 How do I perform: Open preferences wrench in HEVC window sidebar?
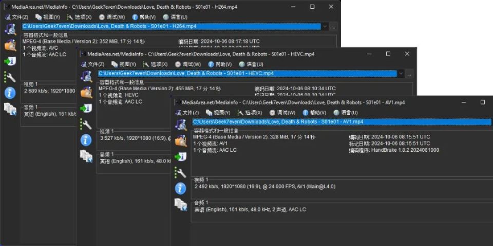[86, 124]
